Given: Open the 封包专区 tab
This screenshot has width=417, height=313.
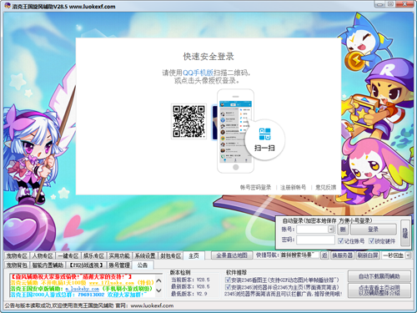Looking at the screenshot, I should point(171,255).
